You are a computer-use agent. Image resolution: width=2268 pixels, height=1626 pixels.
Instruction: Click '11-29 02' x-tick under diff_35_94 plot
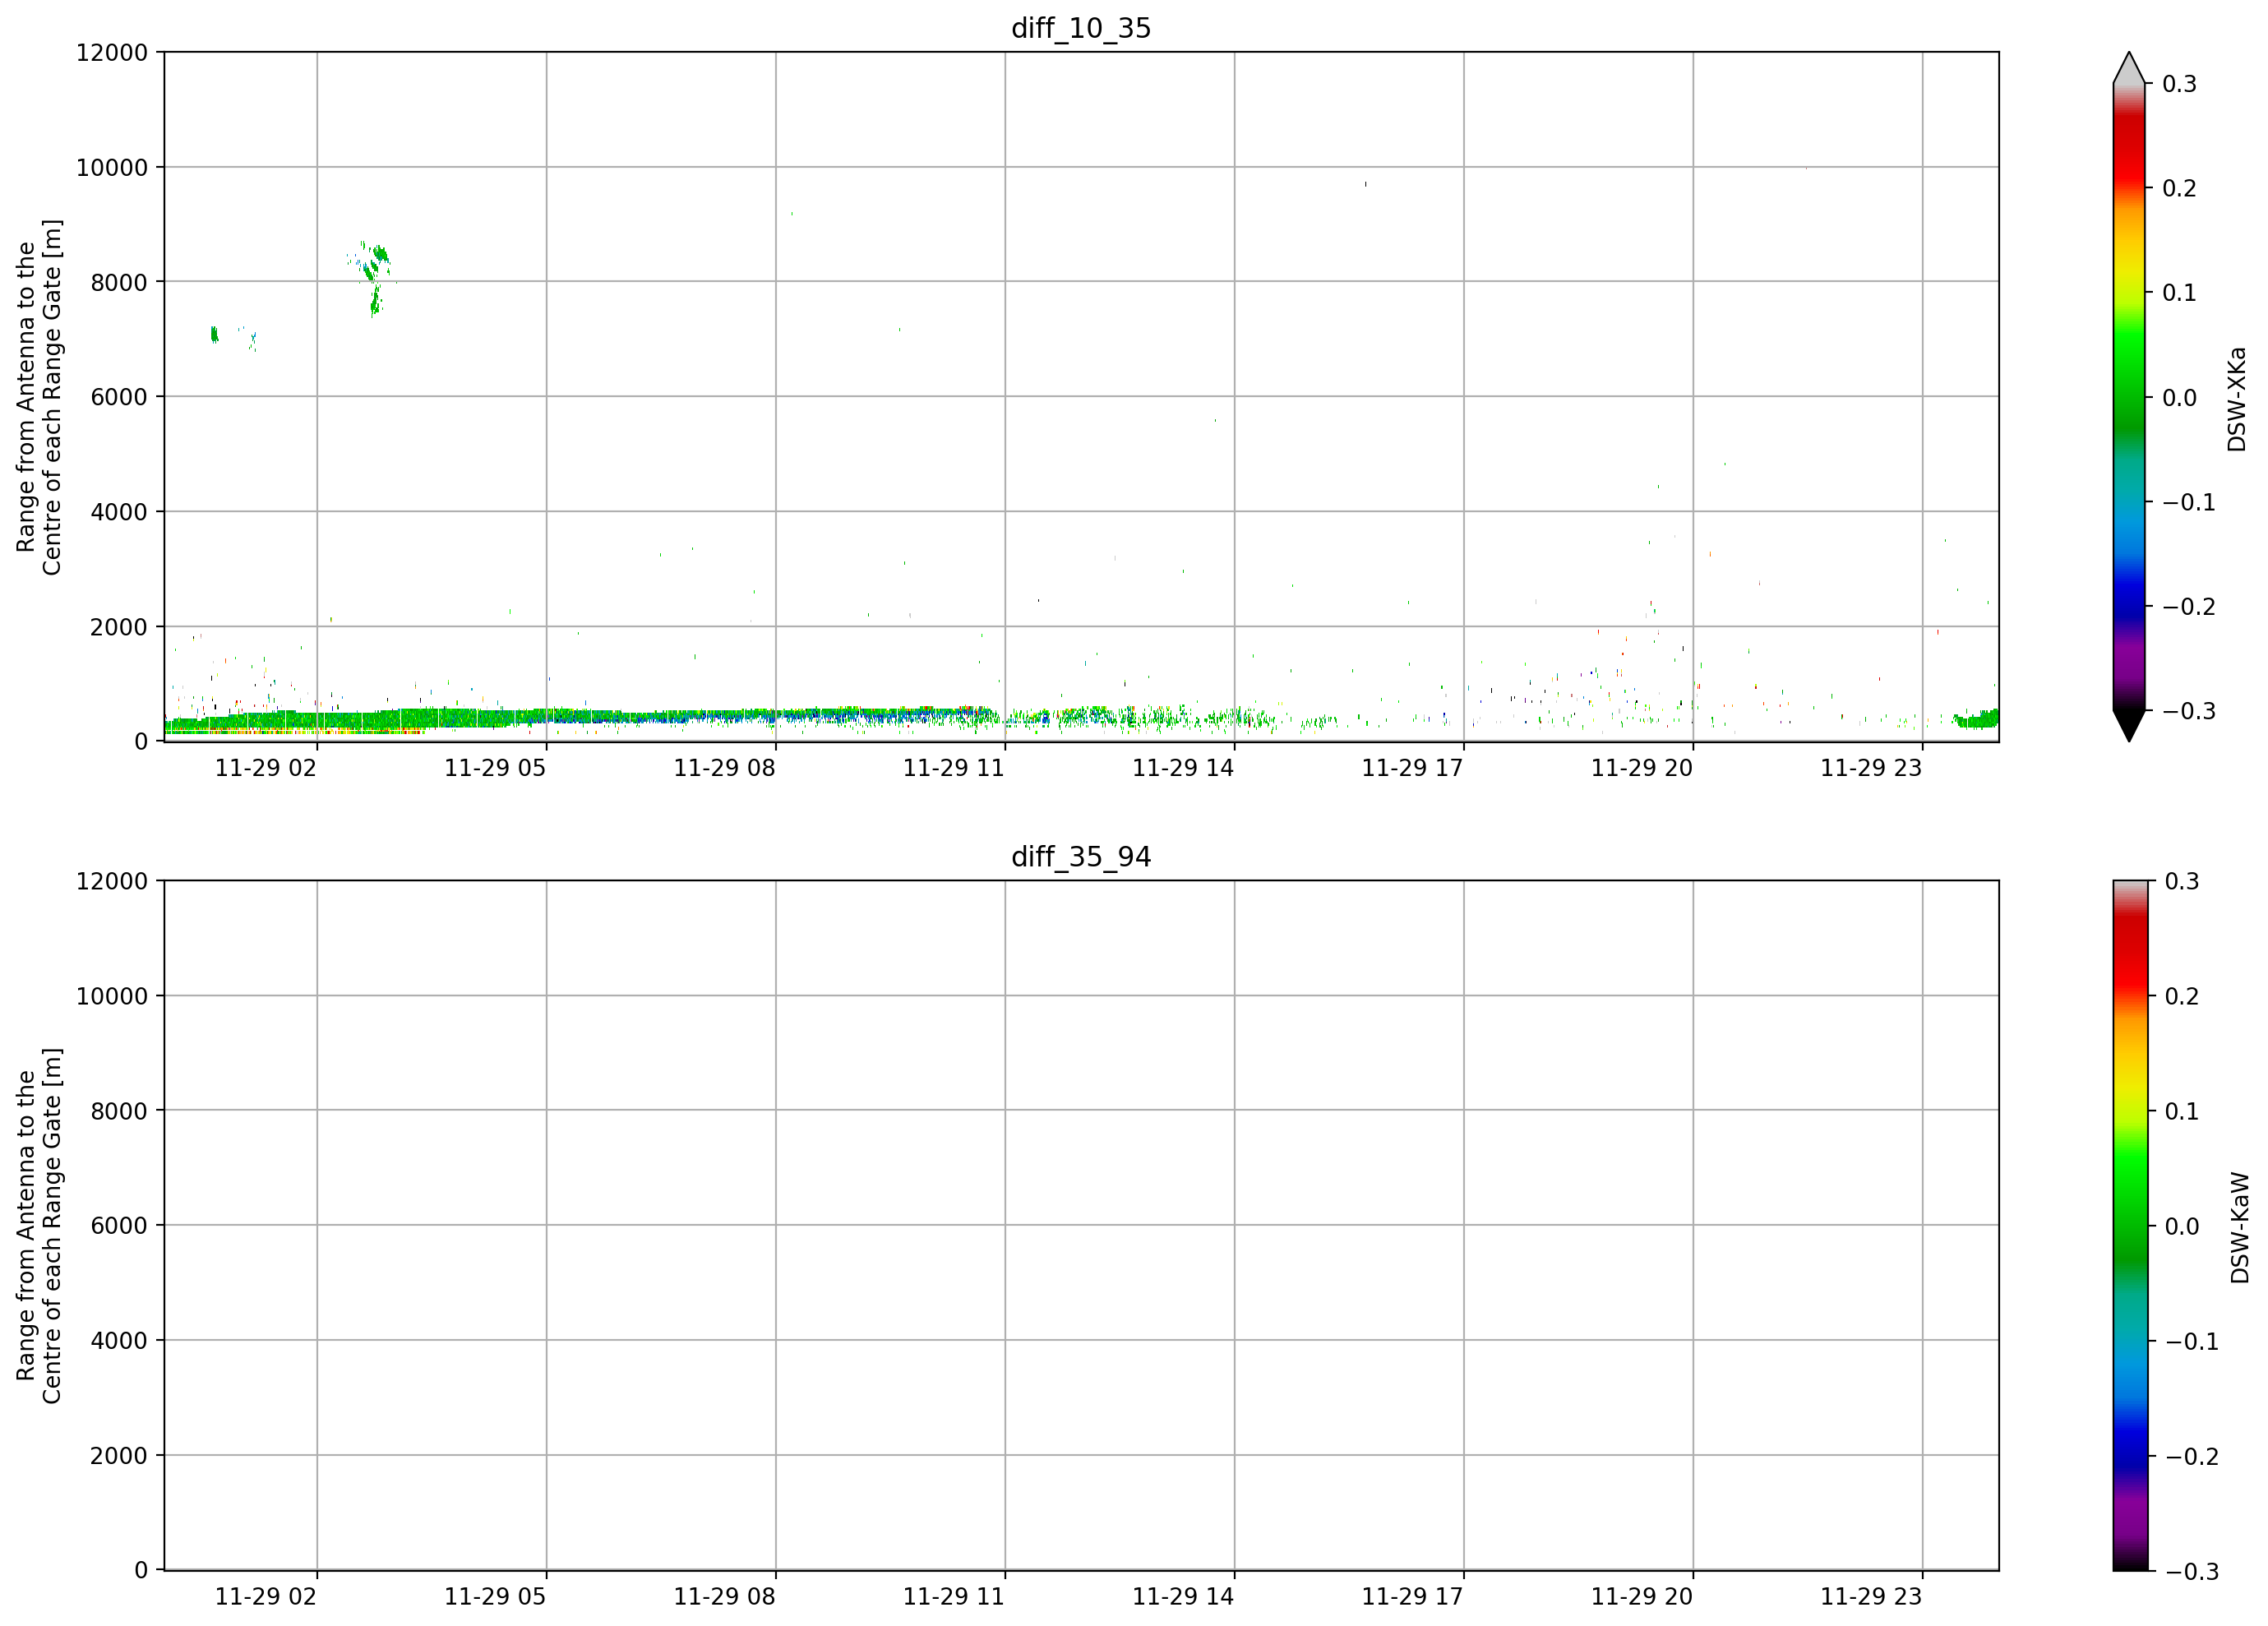pyautogui.click(x=266, y=1597)
